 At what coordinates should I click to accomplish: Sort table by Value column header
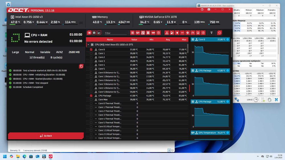[x=134, y=40]
